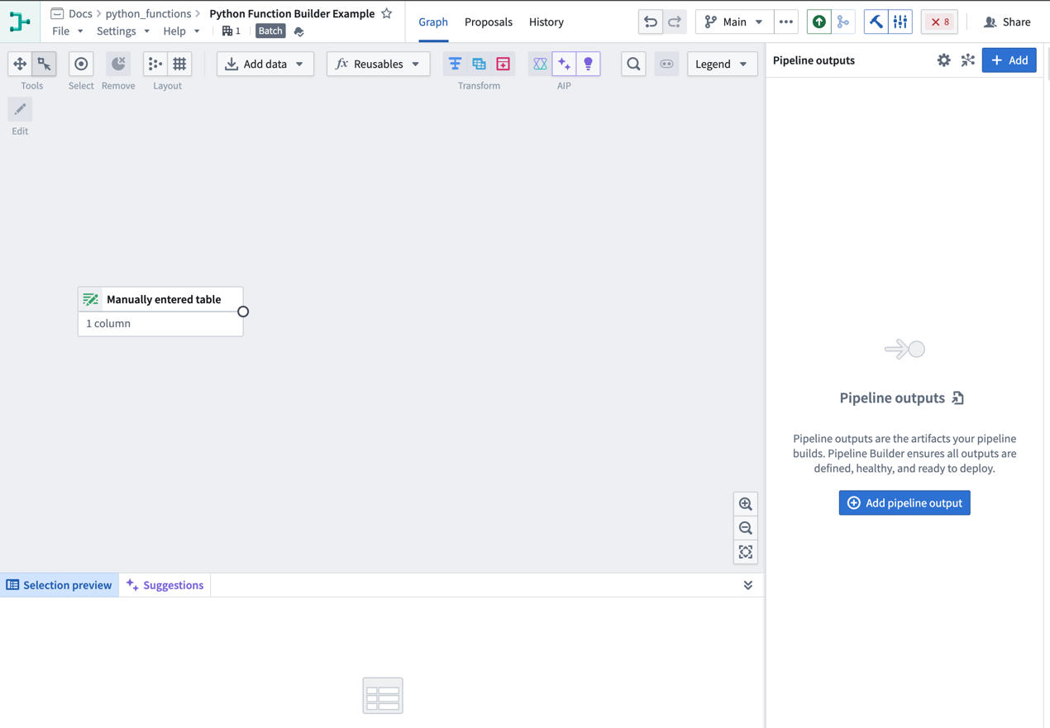Image resolution: width=1050 pixels, height=728 pixels.
Task: Switch to the History tab
Action: (x=546, y=22)
